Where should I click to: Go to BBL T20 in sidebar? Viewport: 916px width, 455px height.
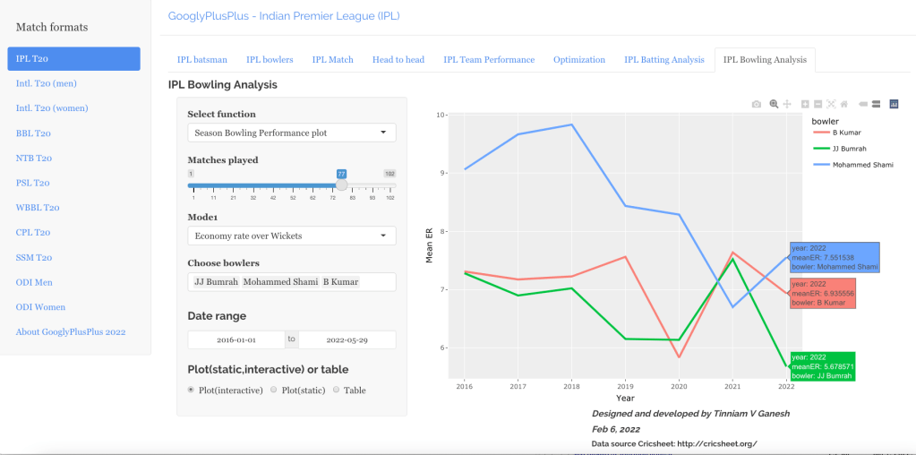click(x=33, y=133)
